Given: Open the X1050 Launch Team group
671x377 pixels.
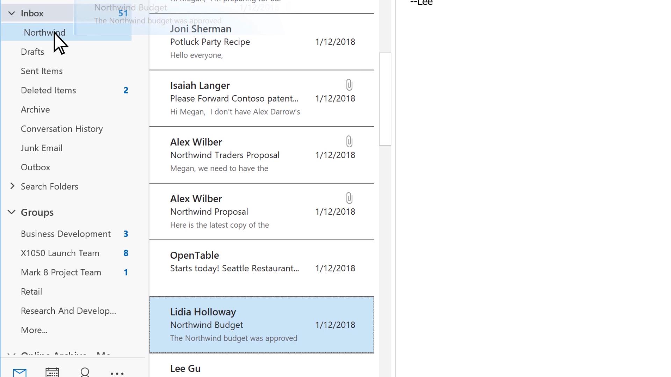Looking at the screenshot, I should tap(60, 253).
